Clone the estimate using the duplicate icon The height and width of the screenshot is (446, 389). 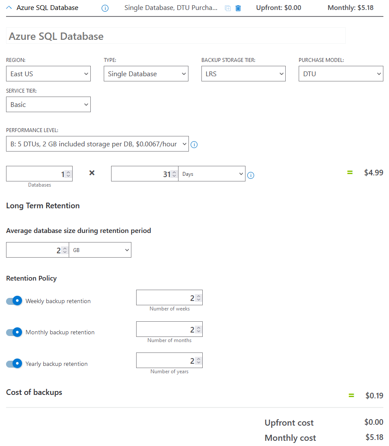coord(228,8)
